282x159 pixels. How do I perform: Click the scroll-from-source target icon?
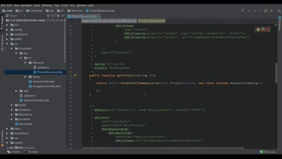[x=48, y=16]
